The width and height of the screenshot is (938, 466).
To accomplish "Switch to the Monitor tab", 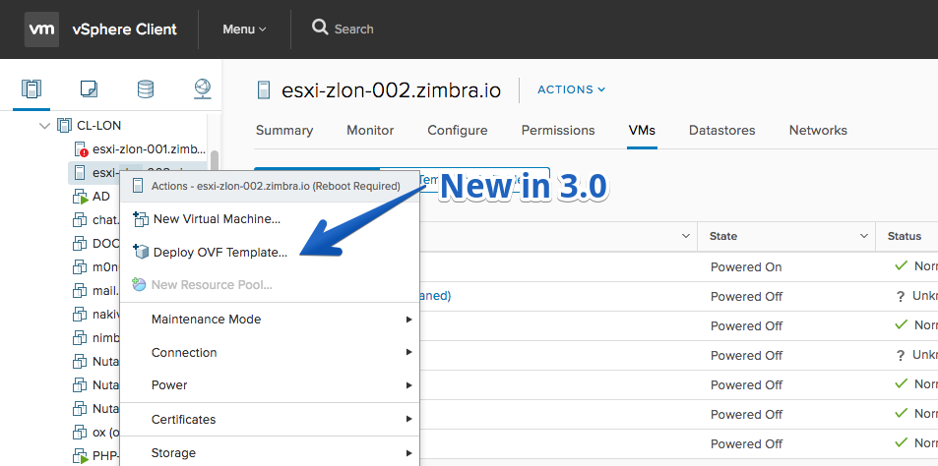I will (x=370, y=130).
